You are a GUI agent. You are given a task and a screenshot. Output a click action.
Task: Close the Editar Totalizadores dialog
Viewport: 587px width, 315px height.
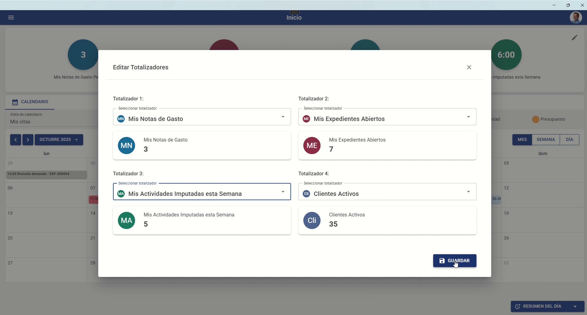(x=469, y=67)
